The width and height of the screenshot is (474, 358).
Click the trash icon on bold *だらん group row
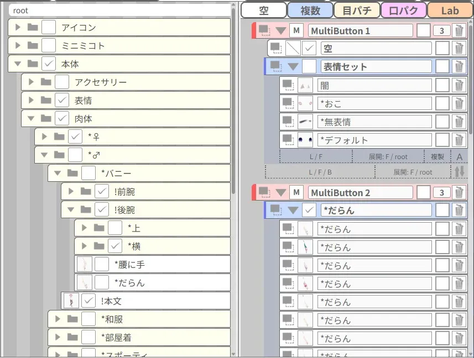pos(459,210)
